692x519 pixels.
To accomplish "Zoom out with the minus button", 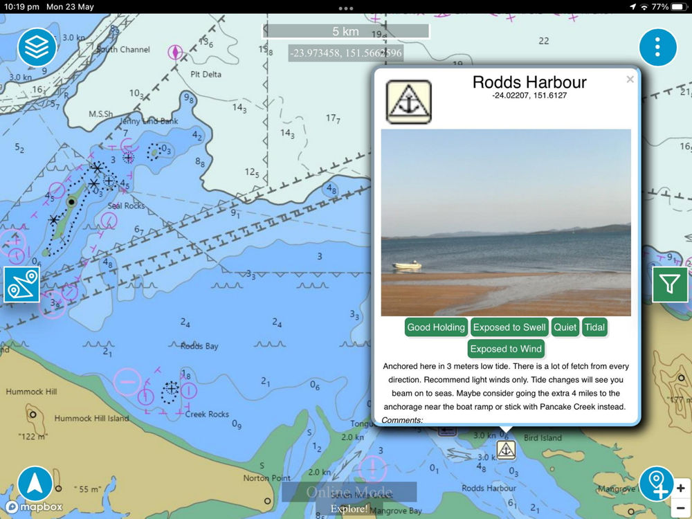I will (680, 508).
